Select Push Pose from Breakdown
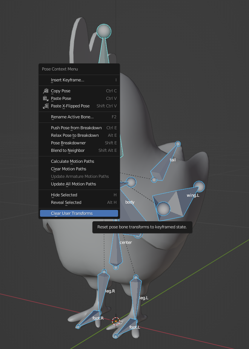 [76, 128]
